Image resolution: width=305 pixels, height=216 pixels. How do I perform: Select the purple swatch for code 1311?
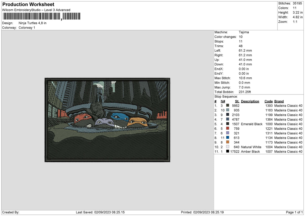point(228,133)
